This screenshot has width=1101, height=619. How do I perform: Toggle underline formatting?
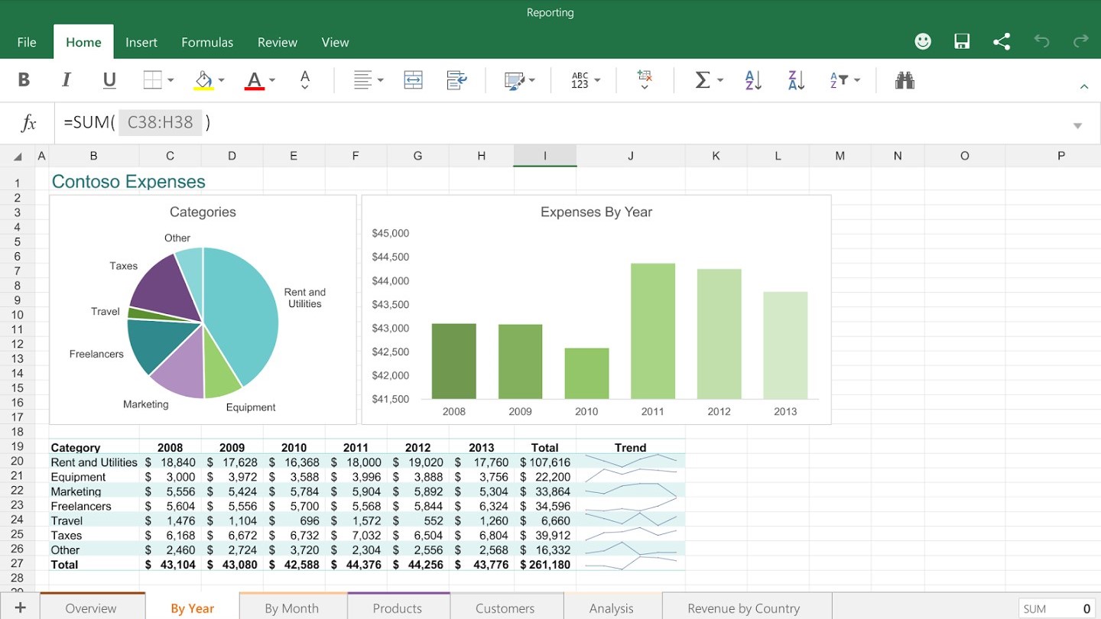(x=109, y=79)
